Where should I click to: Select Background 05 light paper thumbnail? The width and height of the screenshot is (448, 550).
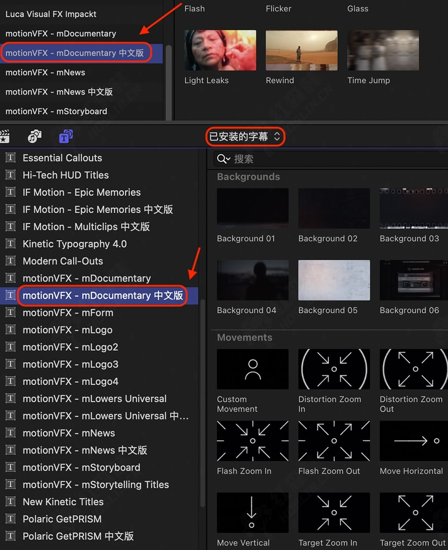click(x=334, y=280)
